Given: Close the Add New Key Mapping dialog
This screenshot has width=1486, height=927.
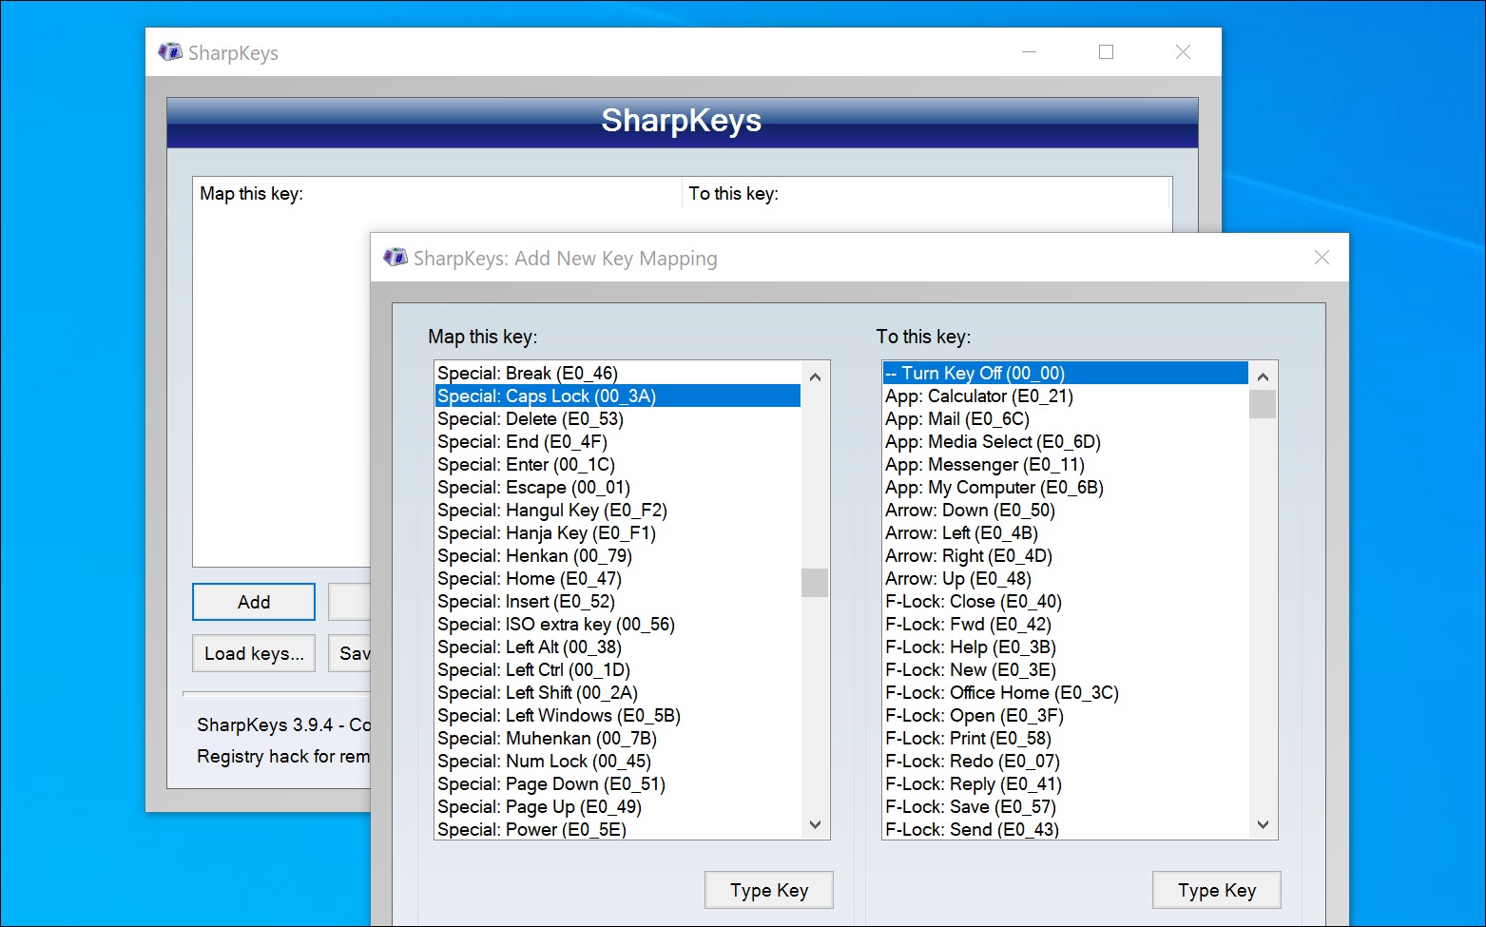Looking at the screenshot, I should 1322,258.
